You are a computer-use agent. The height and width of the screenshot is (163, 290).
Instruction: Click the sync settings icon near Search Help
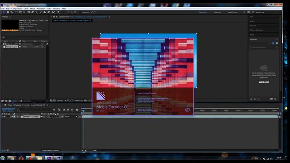point(249,12)
